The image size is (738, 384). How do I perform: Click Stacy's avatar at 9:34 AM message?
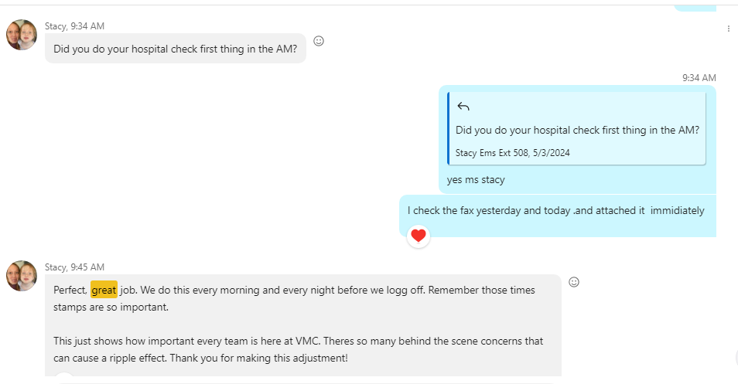(x=22, y=36)
